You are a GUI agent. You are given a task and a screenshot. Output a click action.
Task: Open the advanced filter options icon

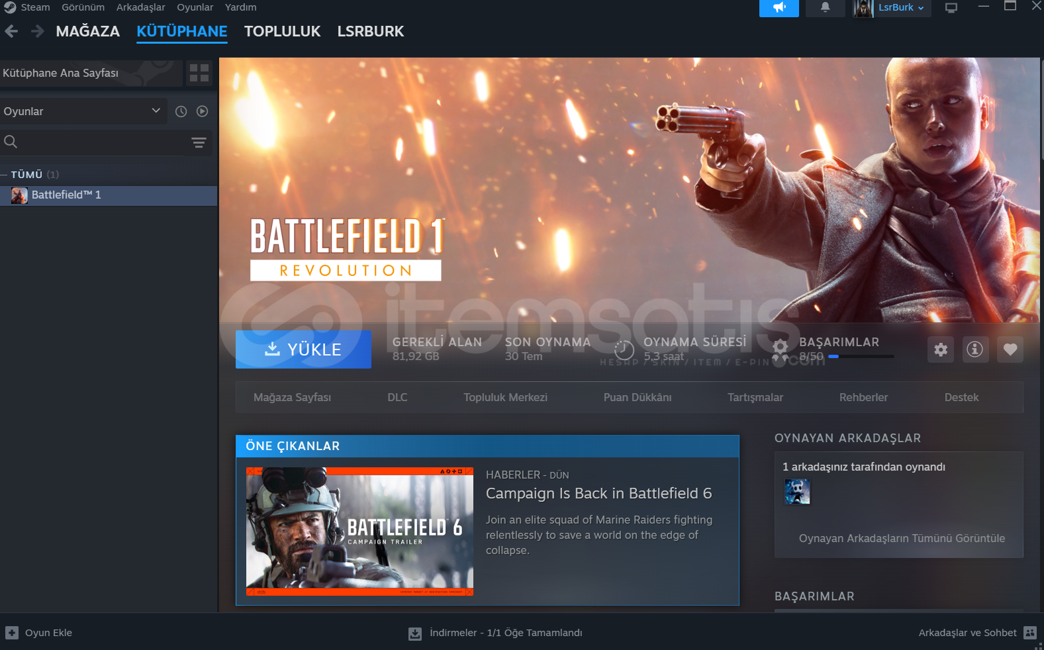pos(199,142)
